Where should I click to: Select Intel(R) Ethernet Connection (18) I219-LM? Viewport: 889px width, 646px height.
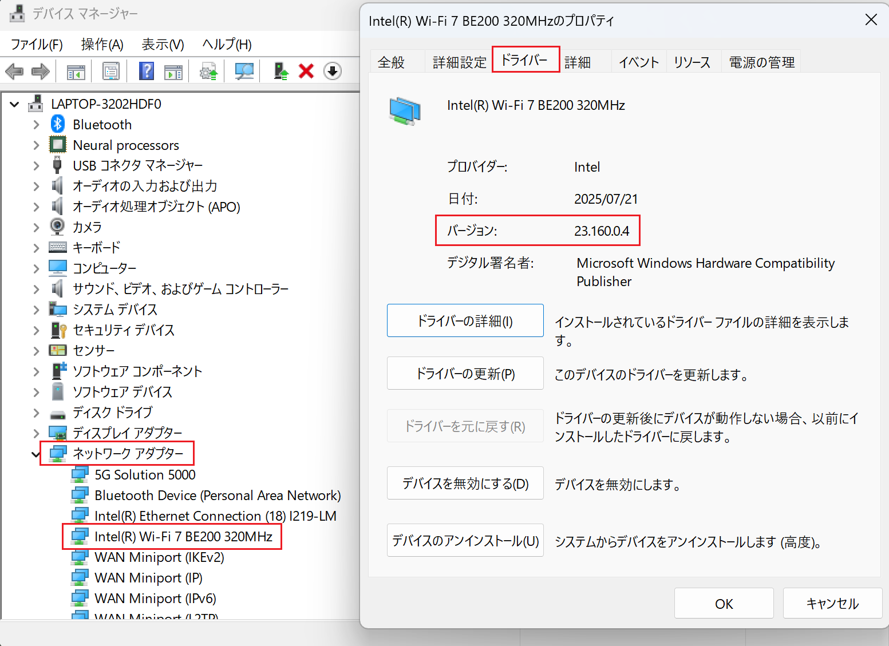(215, 516)
